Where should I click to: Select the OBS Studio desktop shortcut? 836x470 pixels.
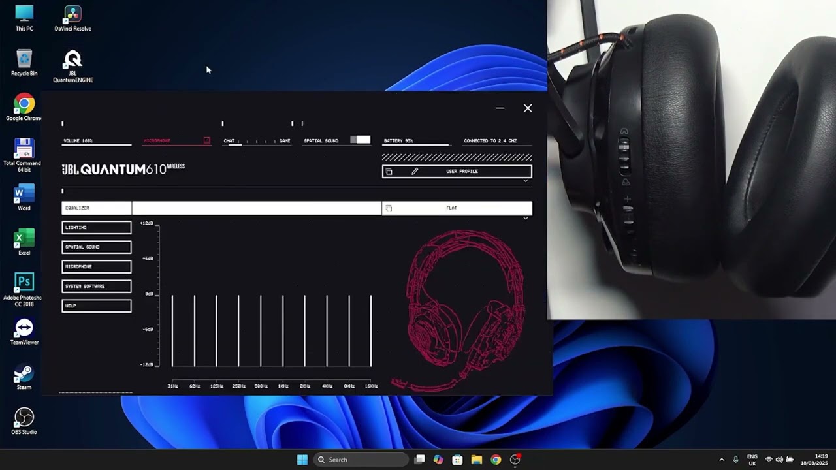[x=24, y=421]
